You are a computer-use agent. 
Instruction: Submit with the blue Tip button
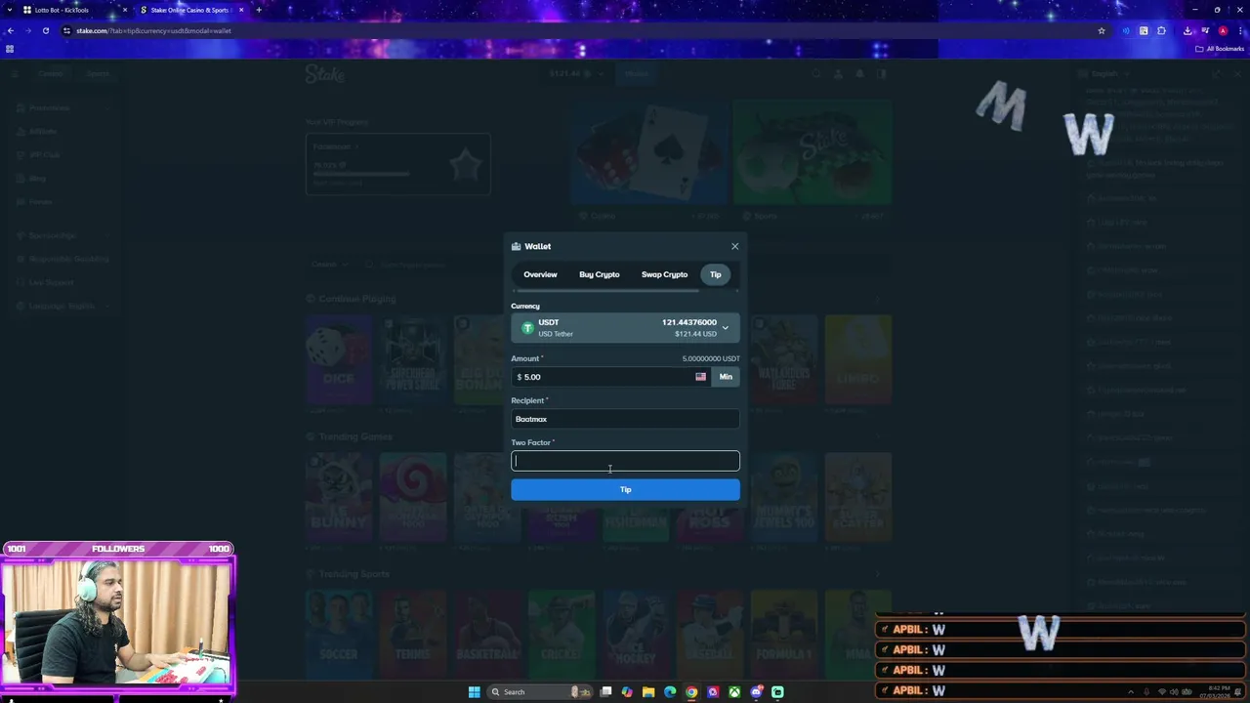tap(625, 489)
